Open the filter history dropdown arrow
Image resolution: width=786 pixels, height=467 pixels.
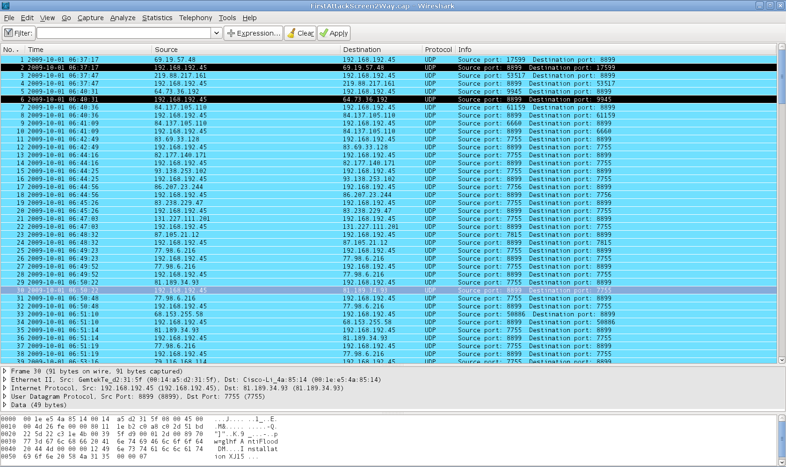(x=216, y=33)
